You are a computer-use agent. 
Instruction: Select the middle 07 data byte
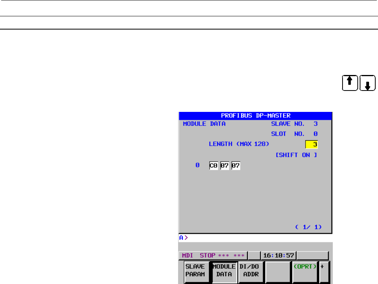(x=224, y=166)
